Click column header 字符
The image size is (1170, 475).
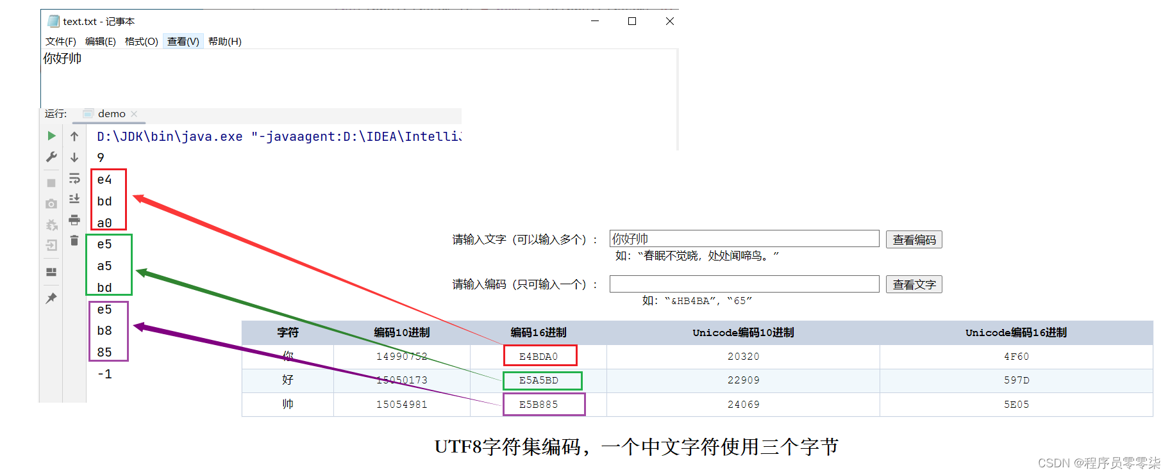(288, 332)
